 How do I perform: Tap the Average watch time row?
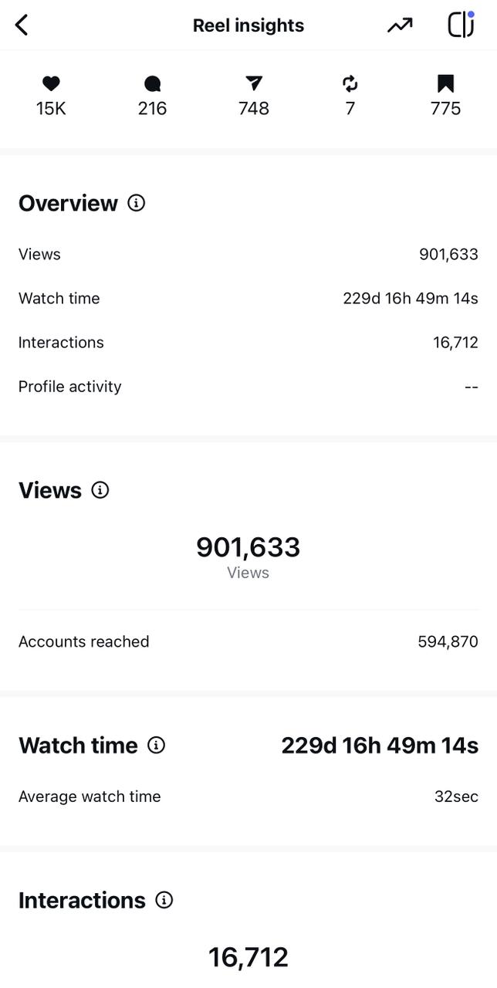[x=248, y=797]
